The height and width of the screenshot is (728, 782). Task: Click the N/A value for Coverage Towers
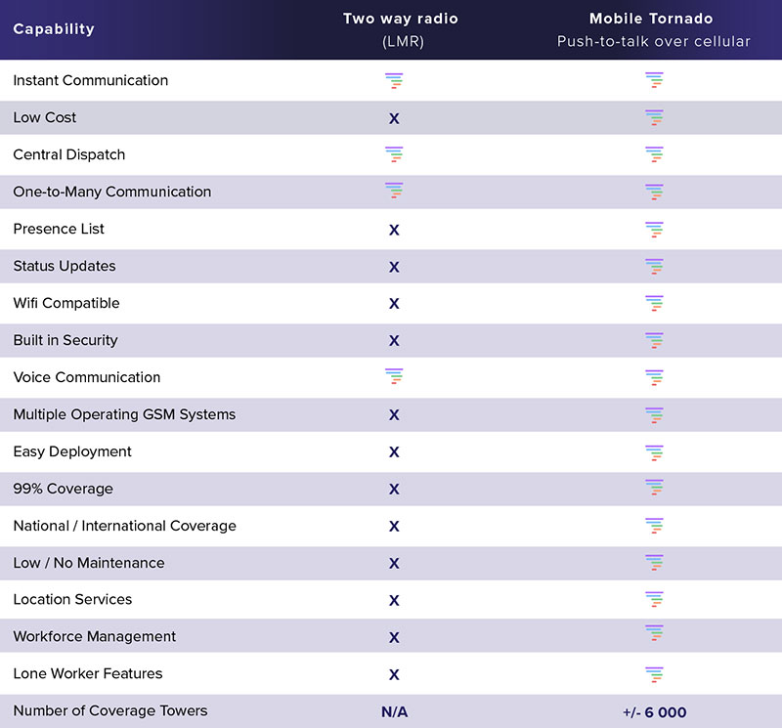(x=395, y=712)
